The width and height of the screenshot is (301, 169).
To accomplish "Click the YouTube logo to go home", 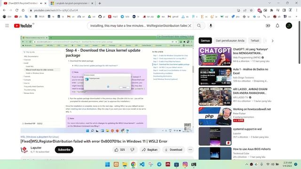I will point(23,26).
